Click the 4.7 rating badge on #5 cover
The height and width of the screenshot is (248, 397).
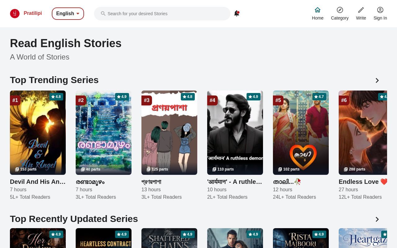[319, 97]
